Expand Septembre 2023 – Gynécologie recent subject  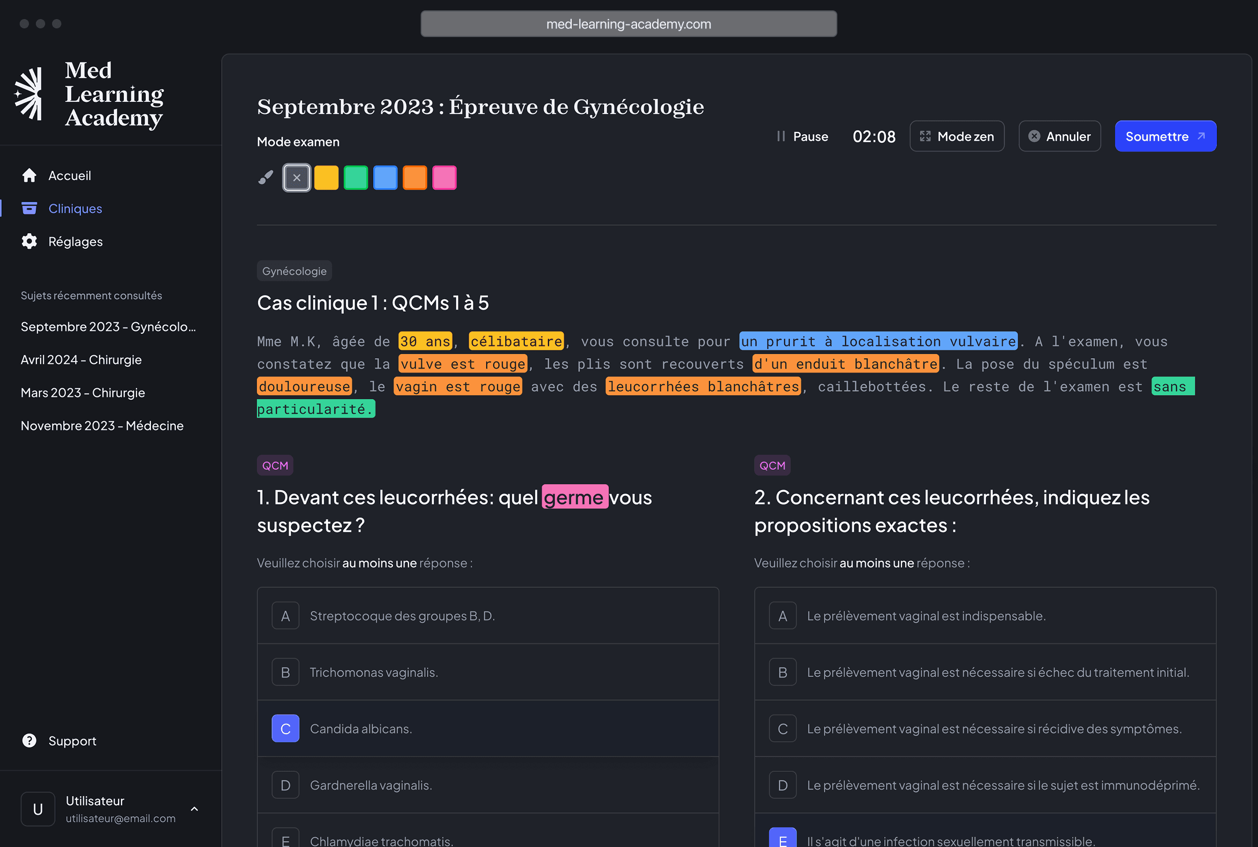click(x=108, y=326)
